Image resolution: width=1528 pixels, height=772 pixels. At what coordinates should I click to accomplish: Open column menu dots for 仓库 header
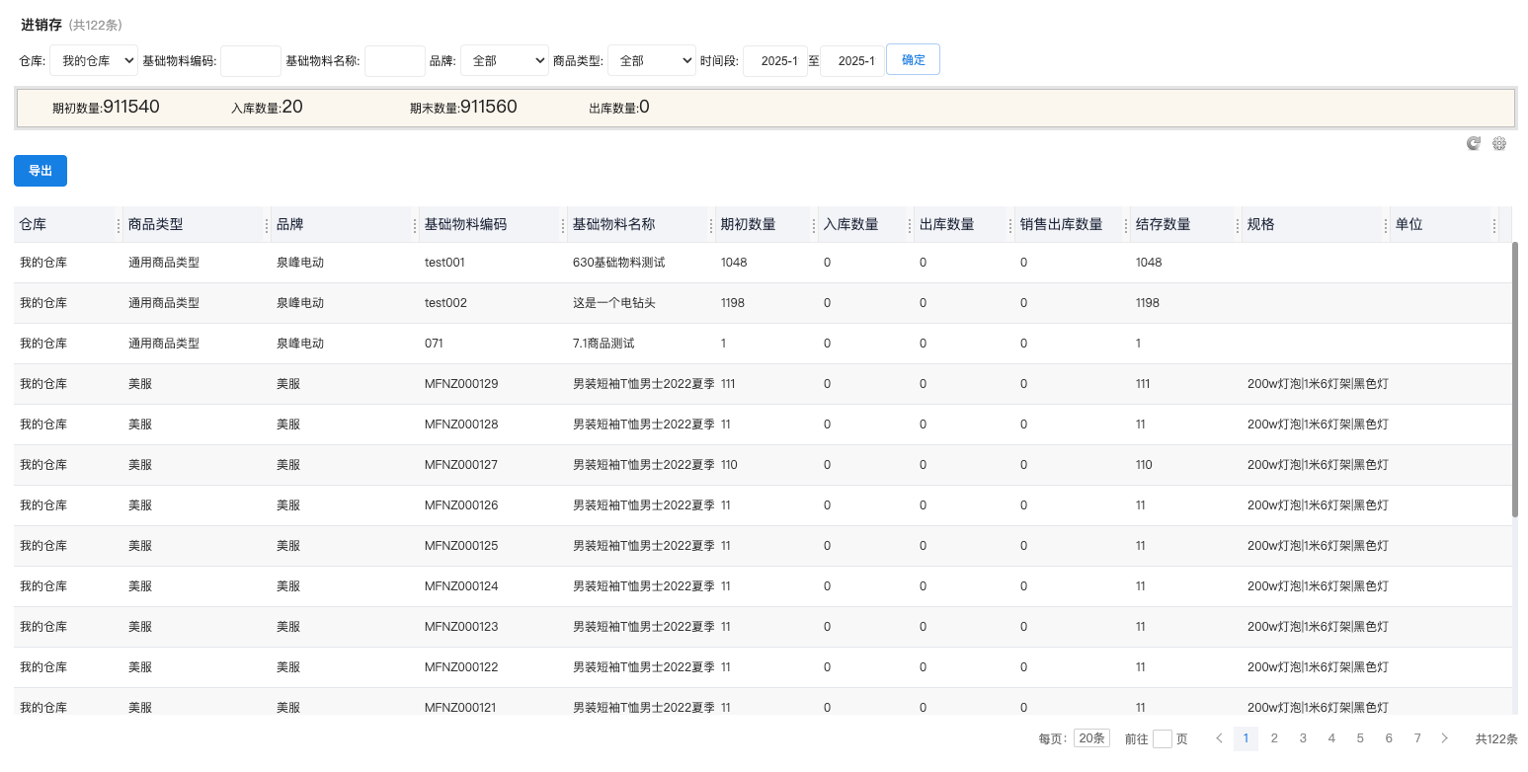coord(119,225)
